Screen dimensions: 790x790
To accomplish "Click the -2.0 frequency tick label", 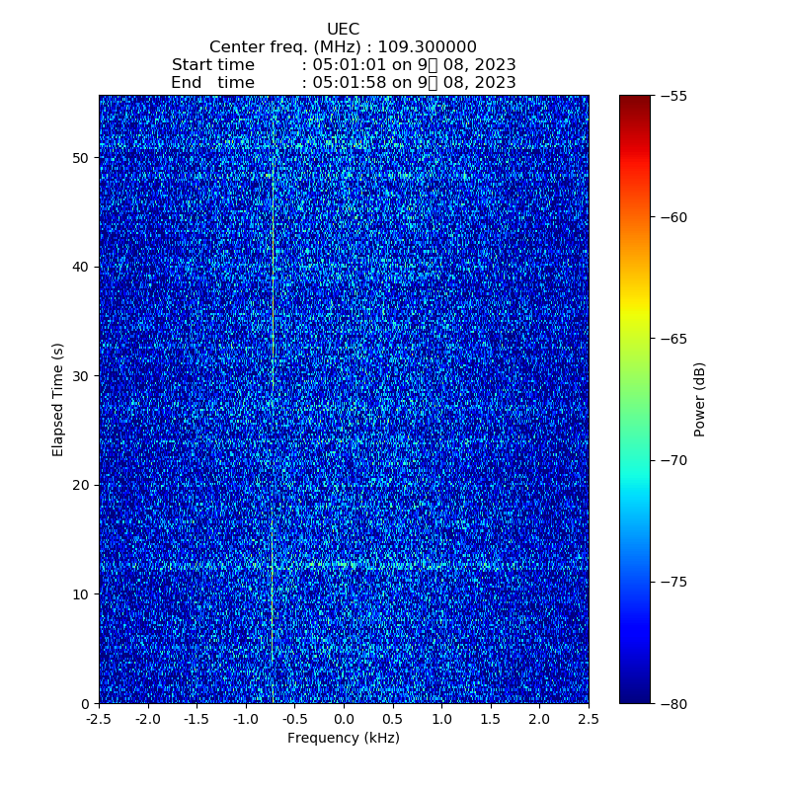I will [x=147, y=720].
